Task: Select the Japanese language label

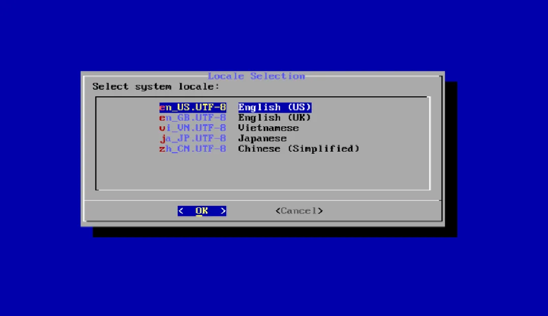Action: [x=262, y=138]
